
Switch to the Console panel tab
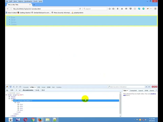(26, 87)
